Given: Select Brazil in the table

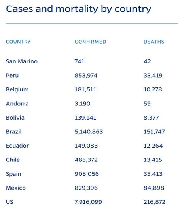Looking at the screenshot, I should point(14,132).
